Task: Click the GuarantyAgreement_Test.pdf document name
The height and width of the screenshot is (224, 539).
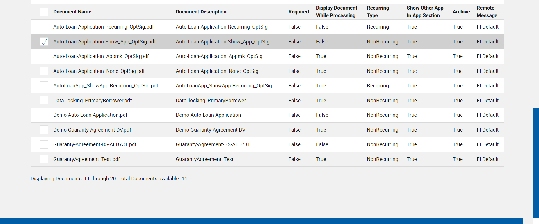Action: [x=86, y=159]
